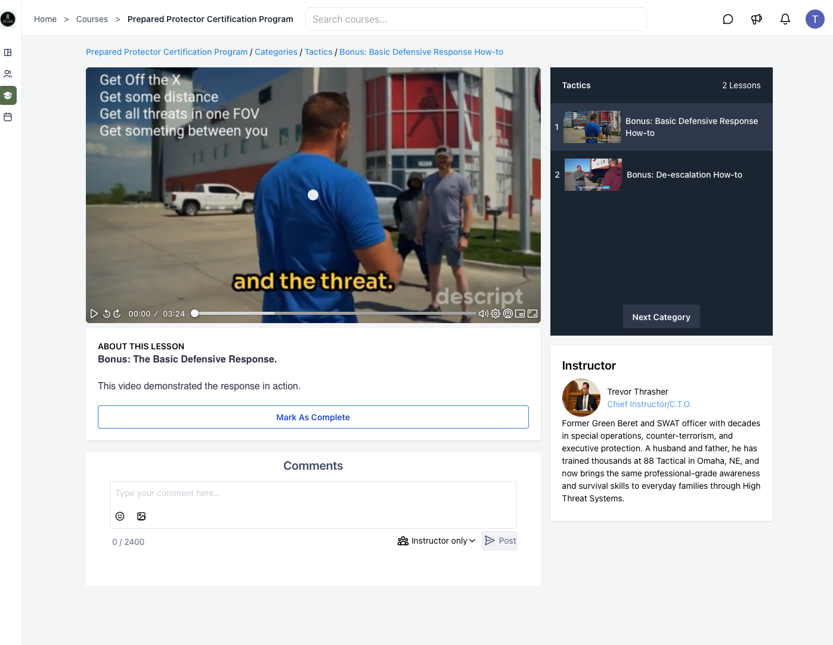Click Trevor Thrasher's instructor photo
This screenshot has height=645, width=833.
pyautogui.click(x=581, y=398)
